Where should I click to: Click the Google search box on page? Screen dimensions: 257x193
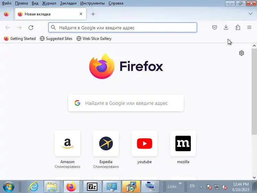[x=126, y=103]
